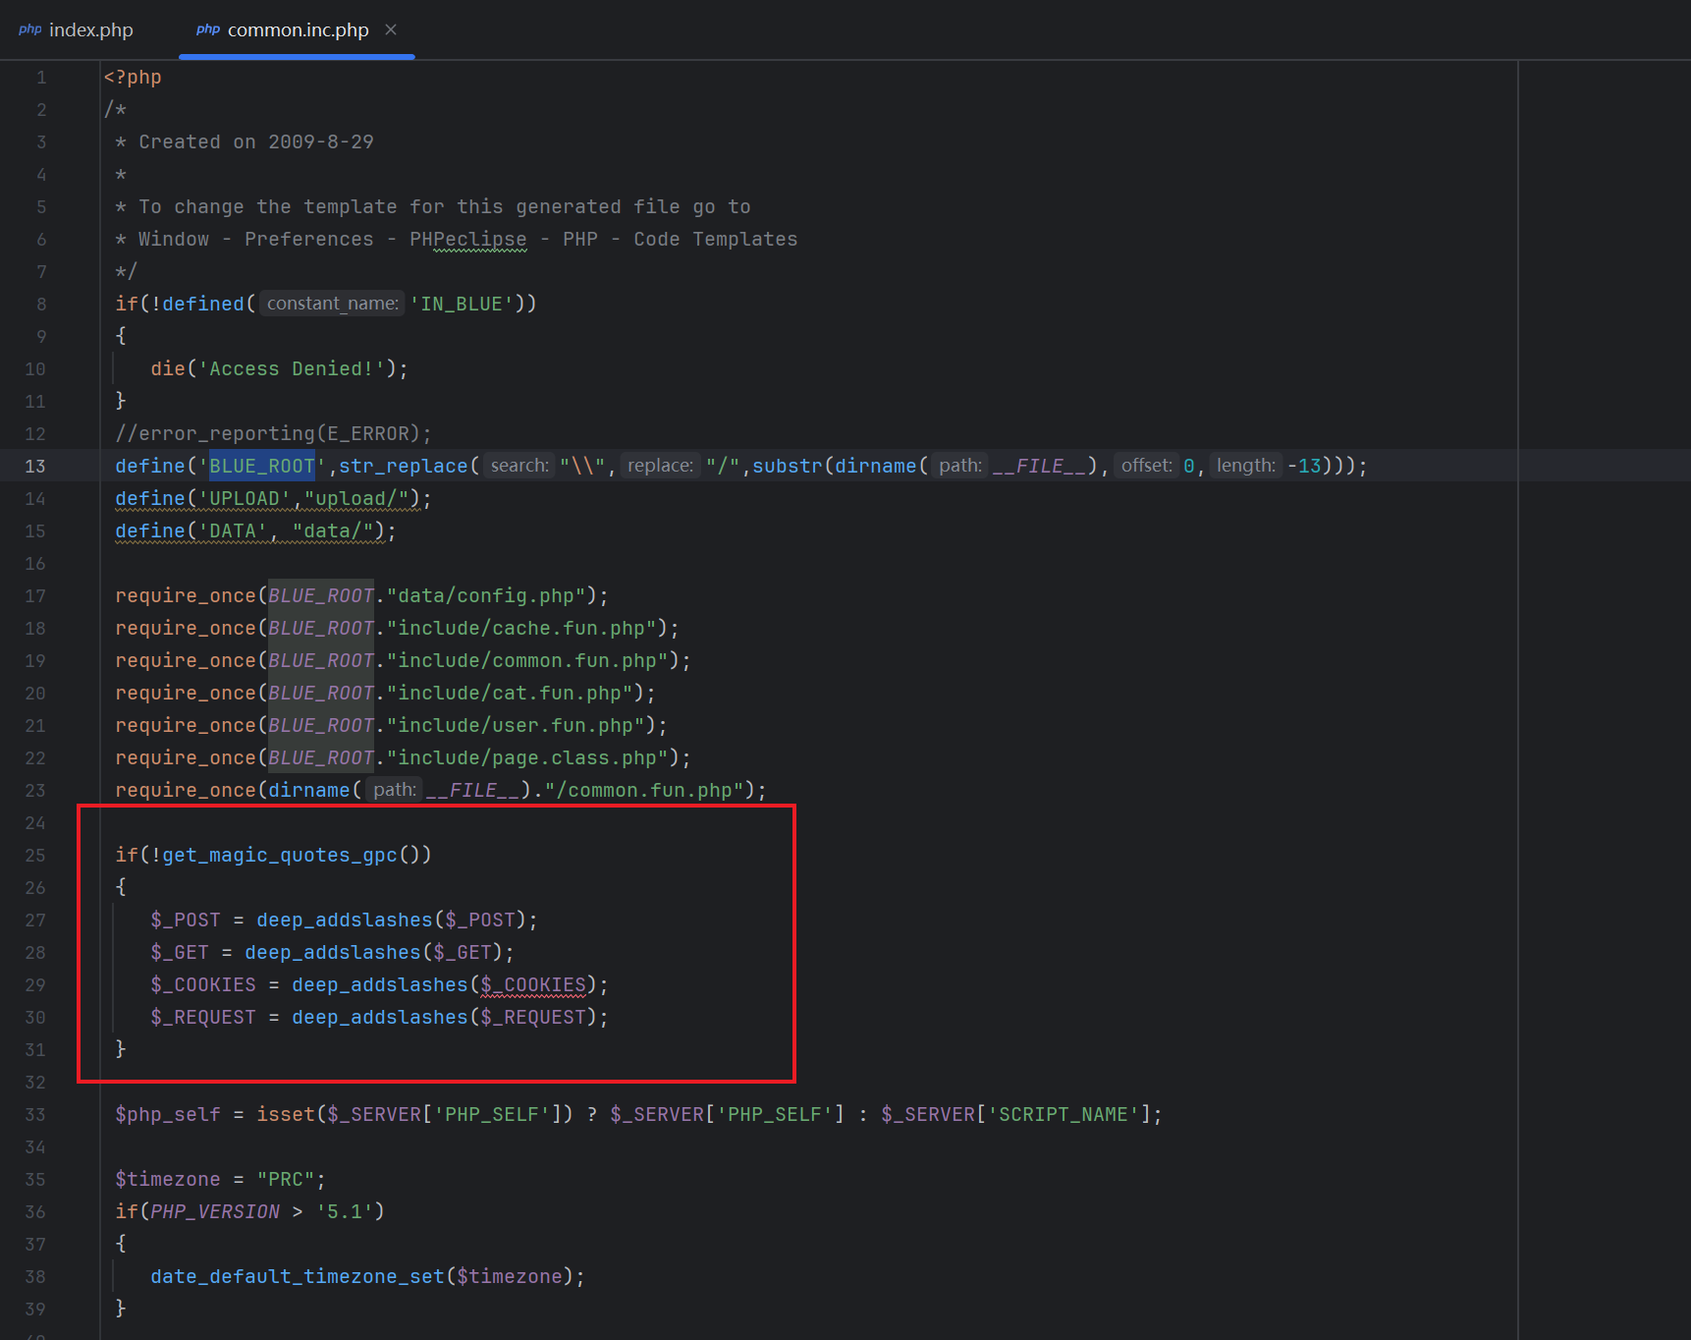1691x1340 pixels.
Task: Click the 'replace:' parameter hint on line 13
Action: click(660, 466)
